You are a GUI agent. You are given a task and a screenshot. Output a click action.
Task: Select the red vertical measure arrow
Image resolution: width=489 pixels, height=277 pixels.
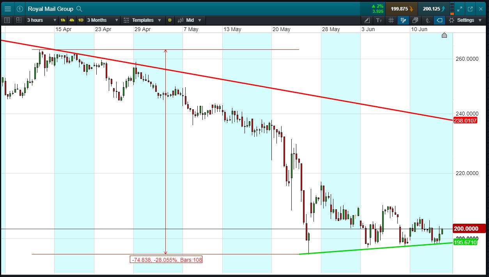pos(166,152)
